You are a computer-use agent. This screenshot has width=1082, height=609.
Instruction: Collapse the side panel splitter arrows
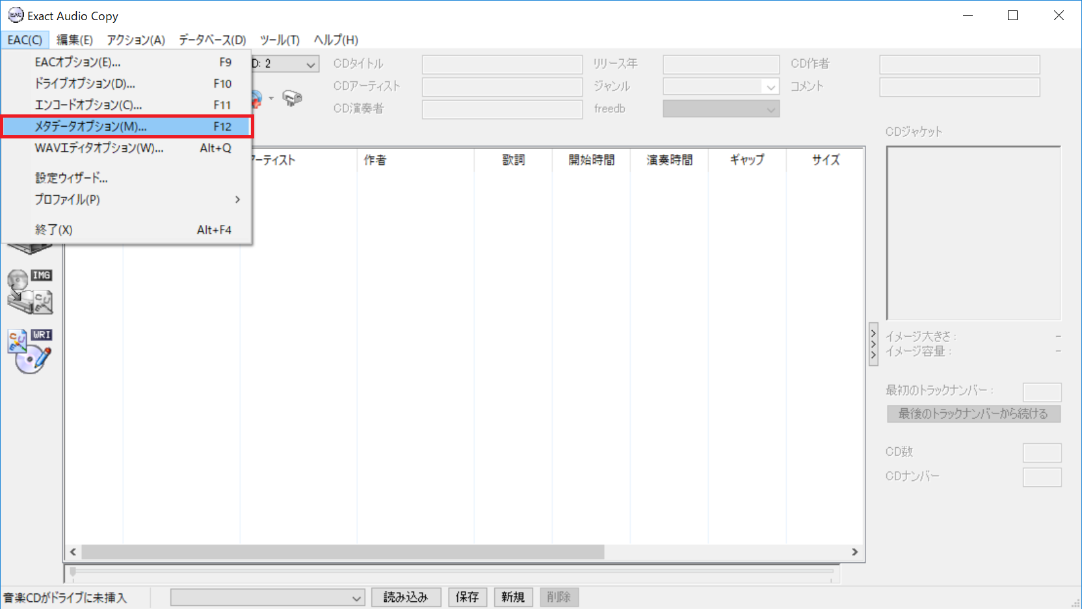tap(873, 344)
